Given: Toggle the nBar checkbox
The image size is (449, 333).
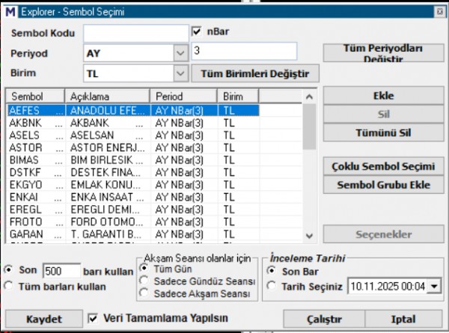Looking at the screenshot, I should 198,31.
